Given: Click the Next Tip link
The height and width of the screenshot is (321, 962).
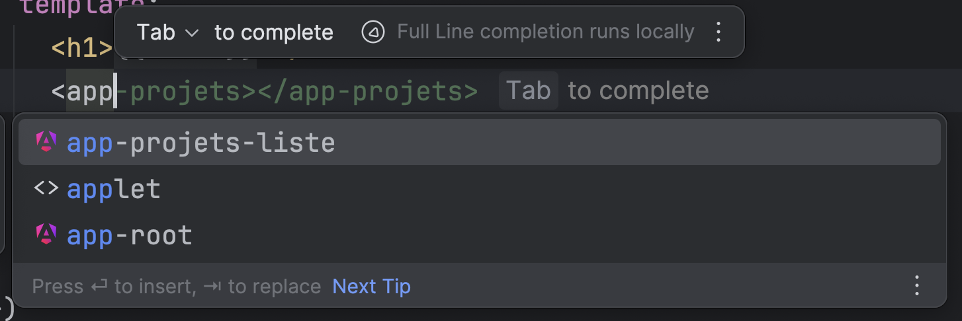Looking at the screenshot, I should 372,287.
